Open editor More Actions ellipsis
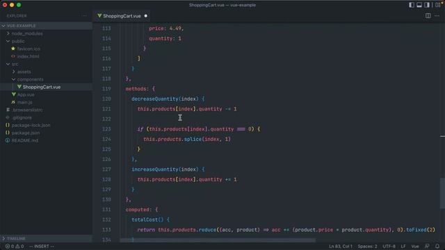Viewport: 445px width, 250px height. pos(437,16)
